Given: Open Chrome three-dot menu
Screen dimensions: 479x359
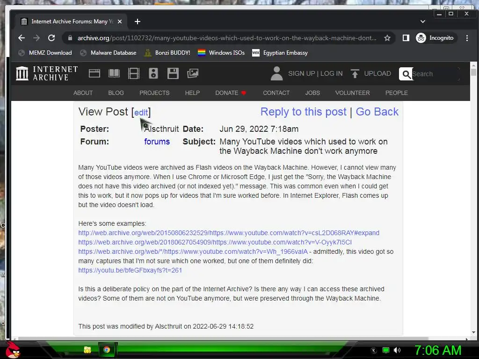Looking at the screenshot, I should [x=467, y=38].
